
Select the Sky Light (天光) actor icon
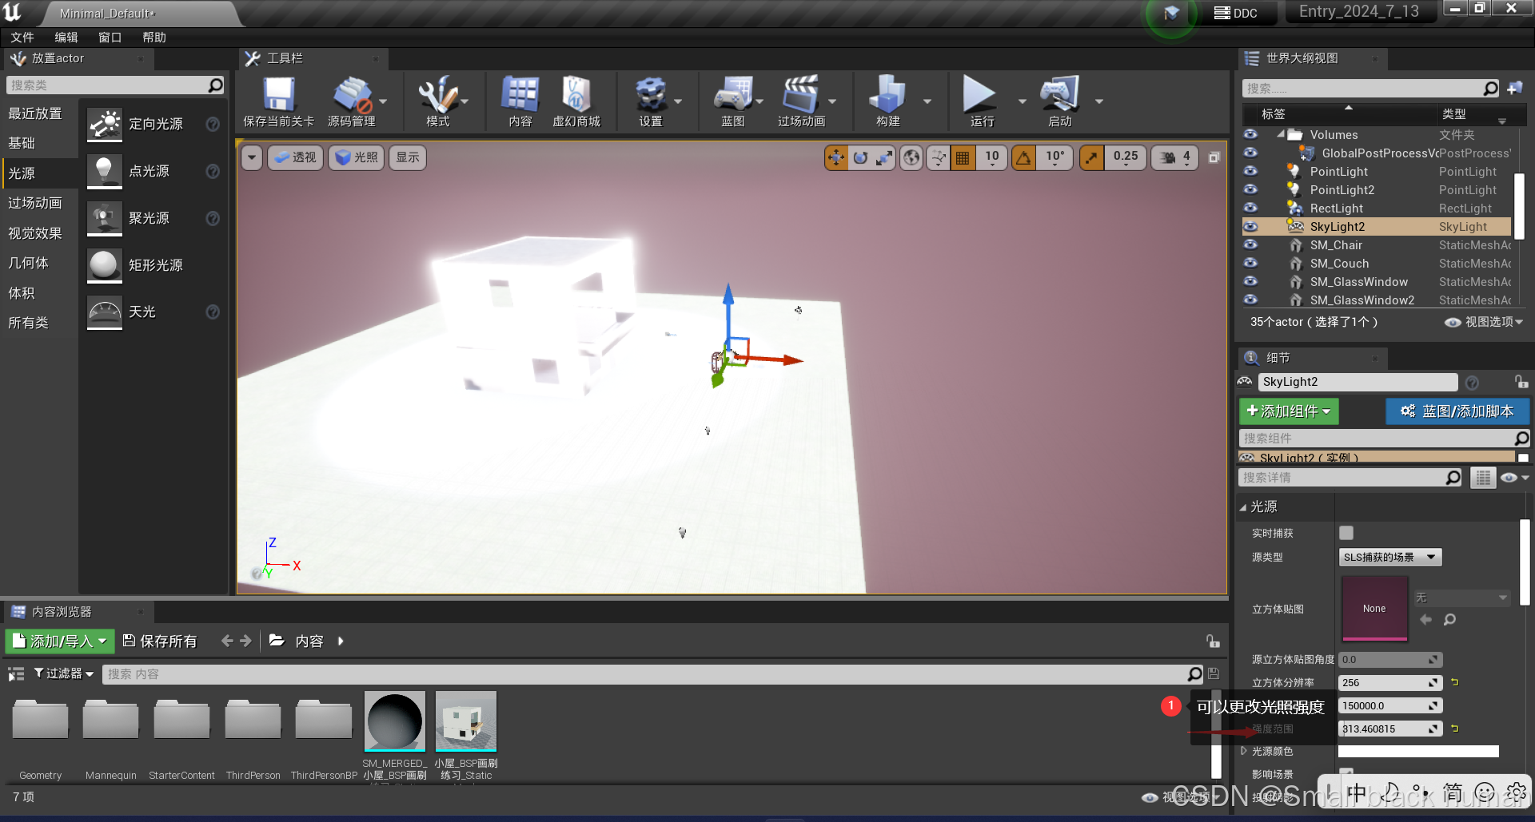[105, 312]
